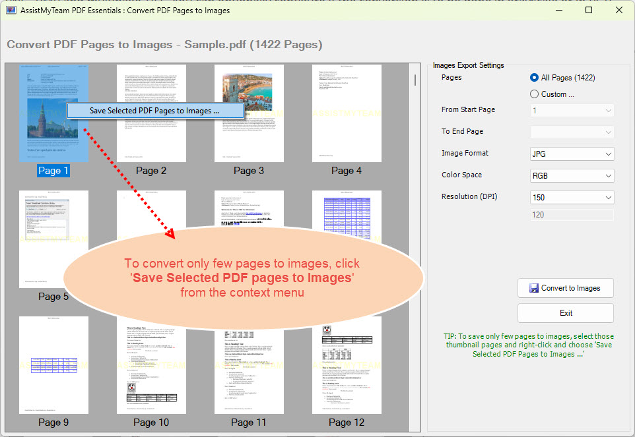Click the DPI value field showing 120
This screenshot has width=635, height=437.
572,215
